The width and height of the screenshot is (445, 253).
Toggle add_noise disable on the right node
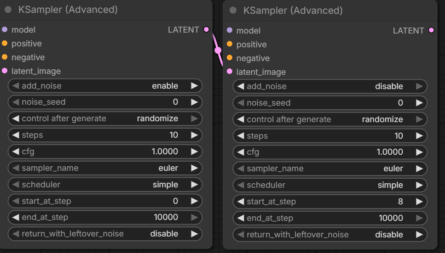tap(330, 86)
